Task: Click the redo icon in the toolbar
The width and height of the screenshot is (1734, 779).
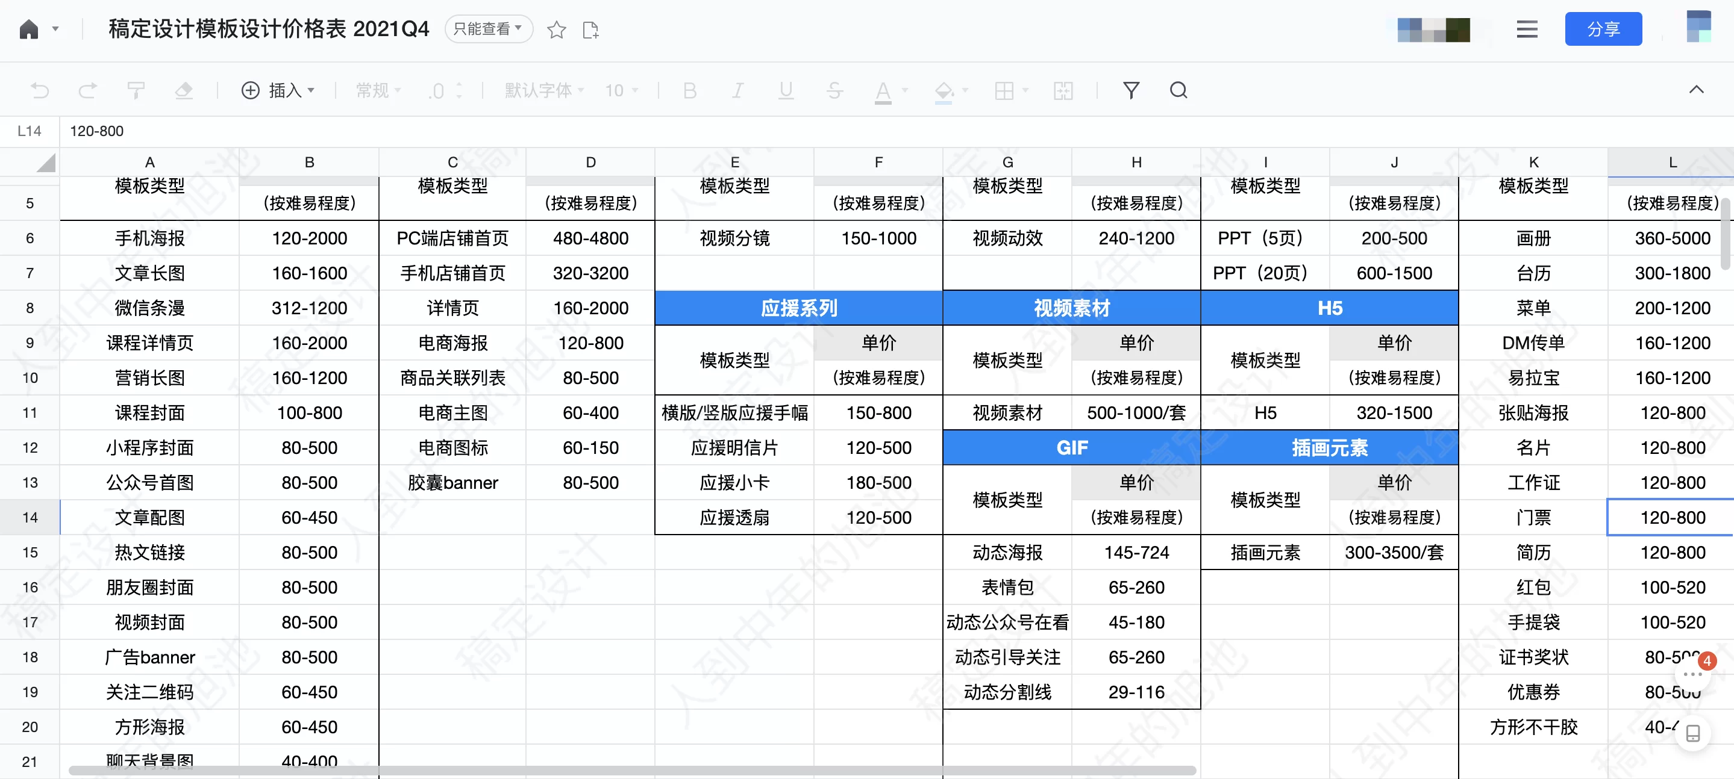Action: [x=87, y=90]
